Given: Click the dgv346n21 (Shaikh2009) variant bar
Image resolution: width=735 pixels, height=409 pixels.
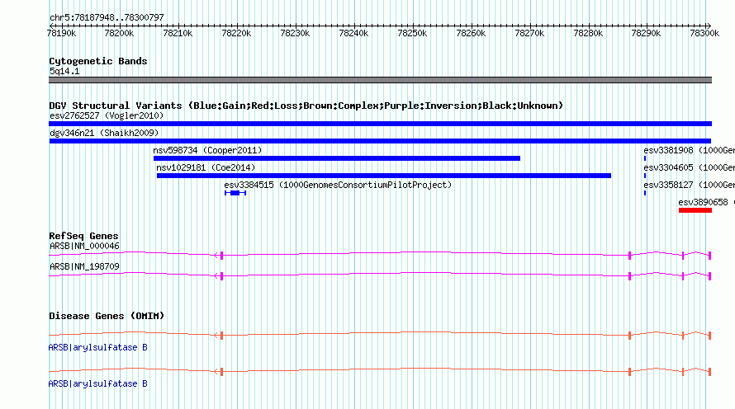Looking at the screenshot, I should point(380,141).
